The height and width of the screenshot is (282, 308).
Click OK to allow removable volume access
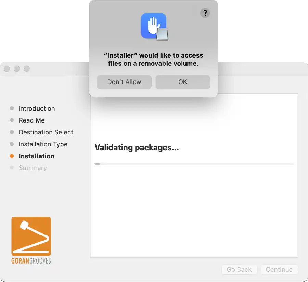[183, 82]
